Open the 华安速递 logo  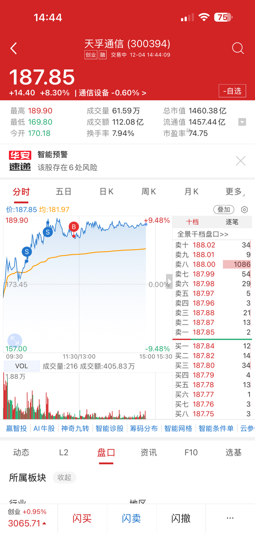20,161
